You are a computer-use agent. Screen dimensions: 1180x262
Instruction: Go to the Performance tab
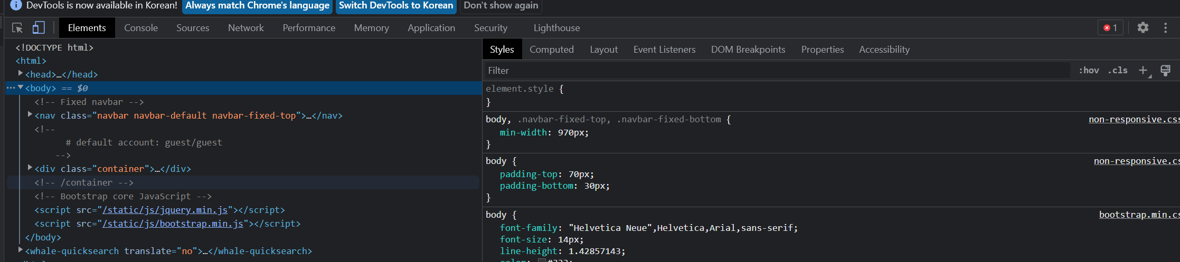tap(309, 28)
